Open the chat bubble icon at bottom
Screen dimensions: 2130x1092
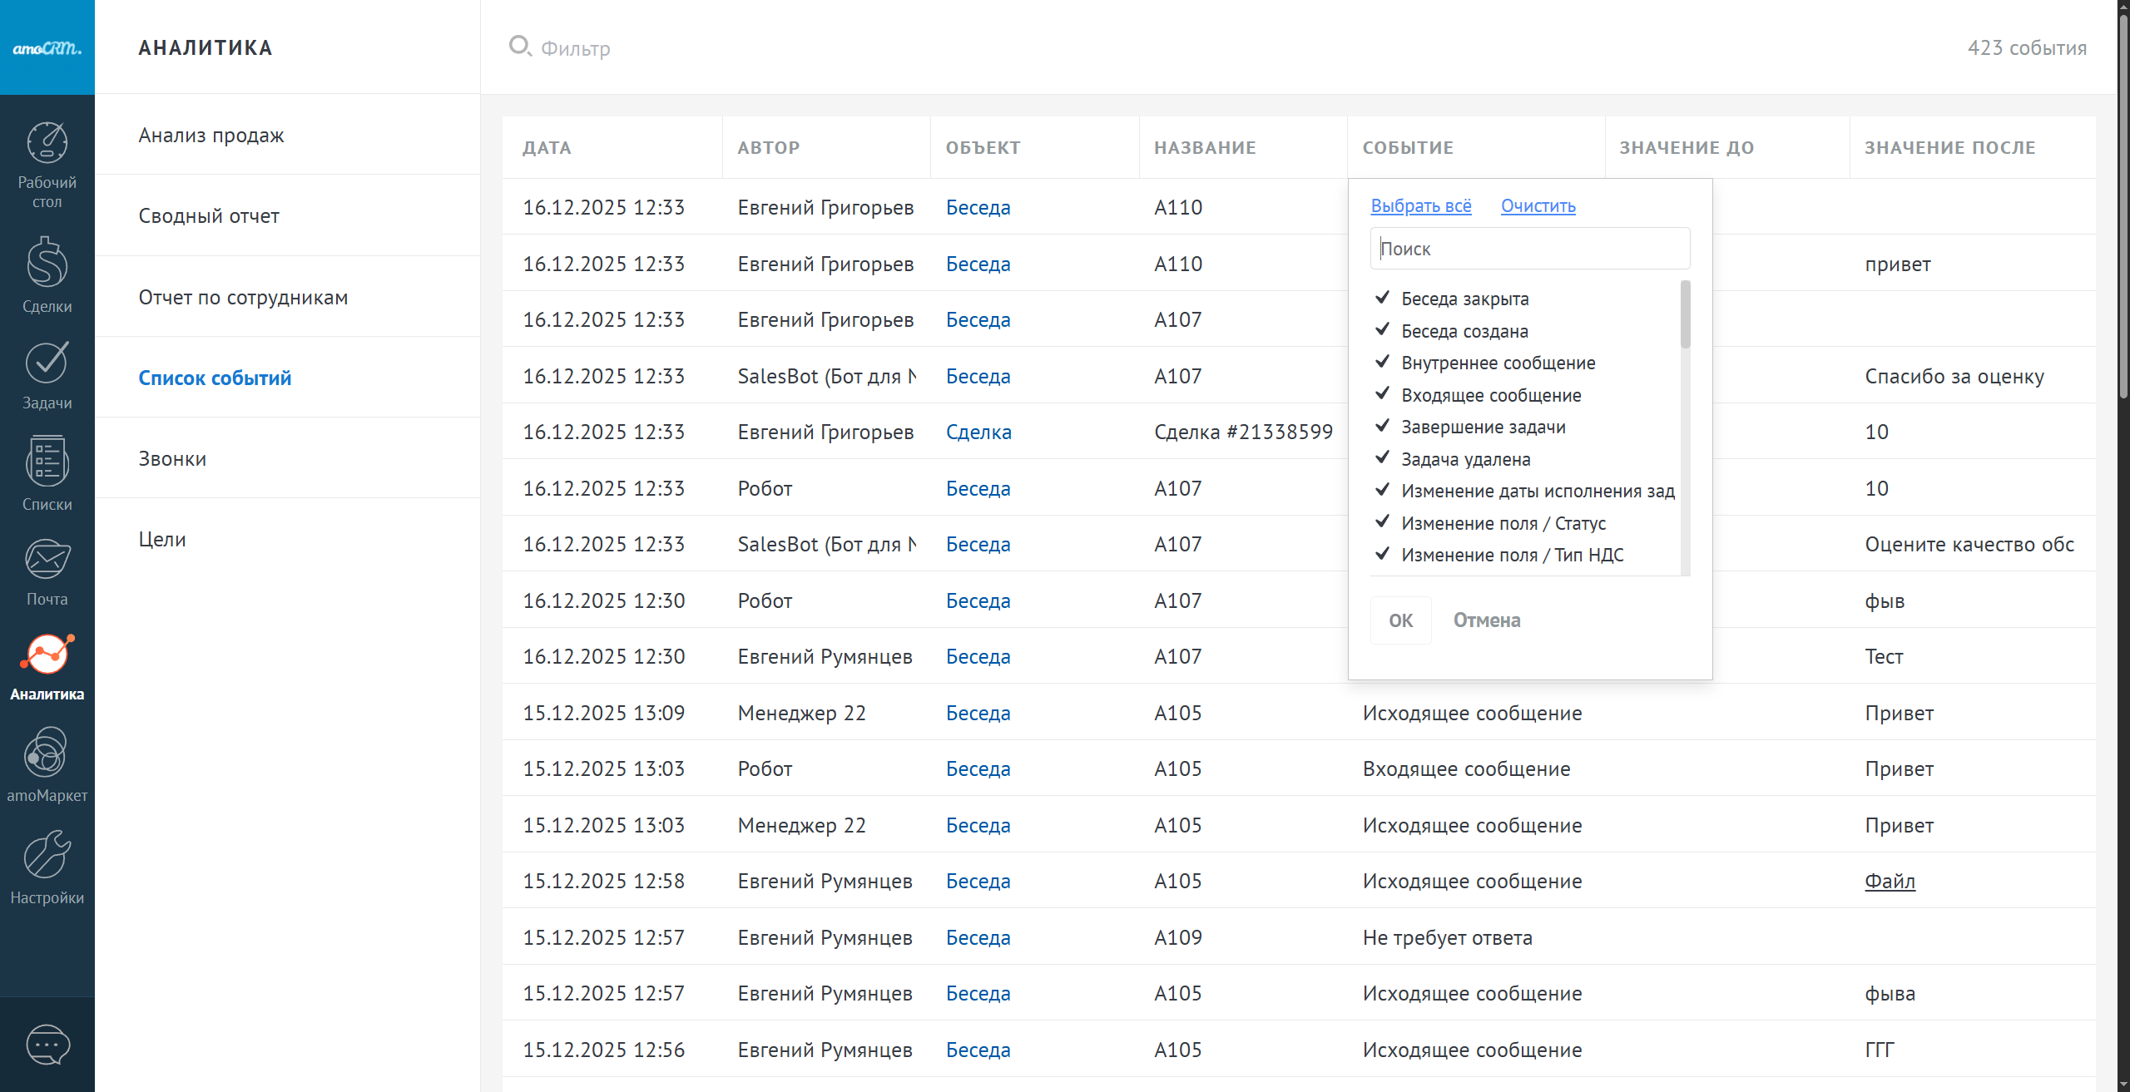point(47,1045)
